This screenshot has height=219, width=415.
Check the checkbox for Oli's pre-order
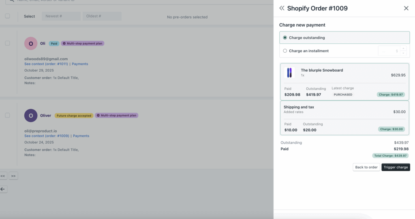(x=7, y=43)
